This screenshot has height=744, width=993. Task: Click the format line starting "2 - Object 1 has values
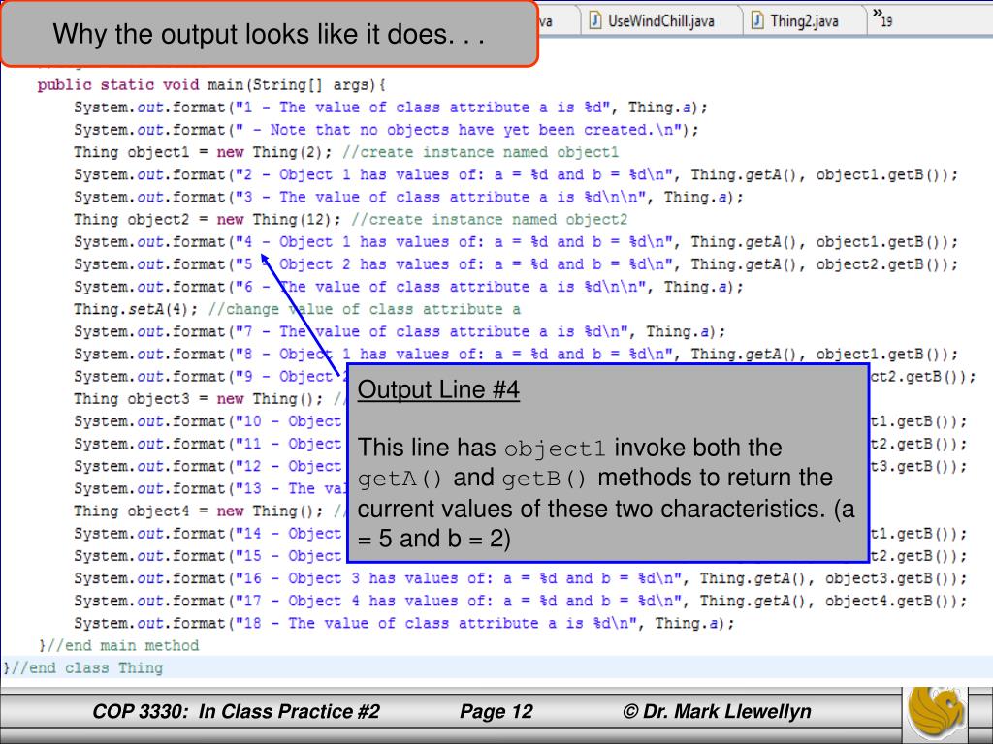coord(516,174)
